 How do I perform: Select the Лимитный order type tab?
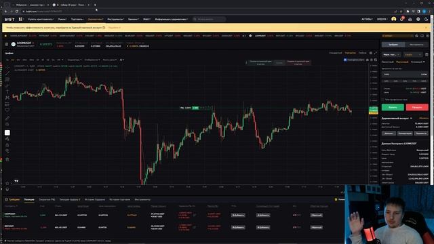[x=387, y=62]
